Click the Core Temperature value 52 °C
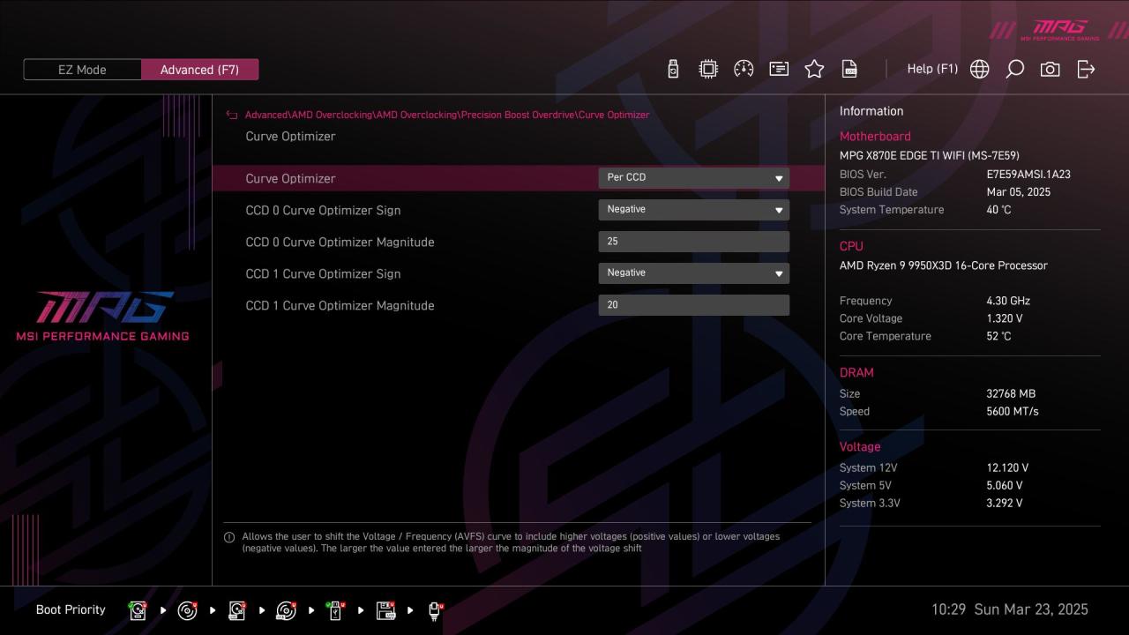1129x635 pixels. (x=998, y=336)
